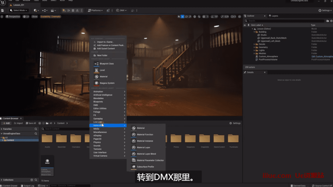Open the Select Mode dropdown
The height and width of the screenshot is (187, 333).
[19, 10]
